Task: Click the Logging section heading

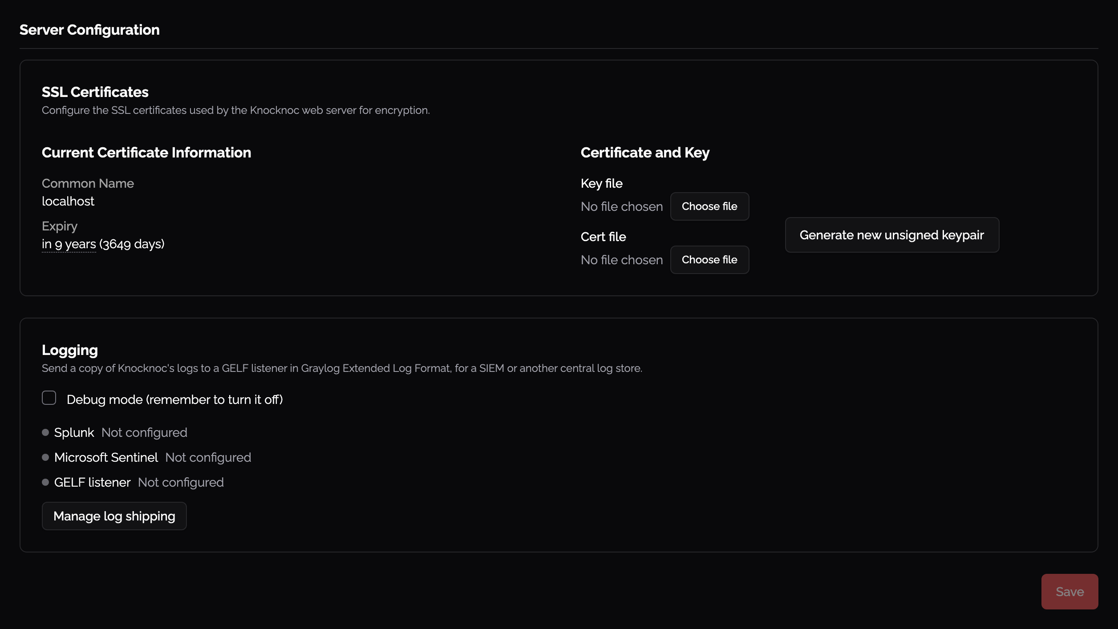Action: [70, 351]
